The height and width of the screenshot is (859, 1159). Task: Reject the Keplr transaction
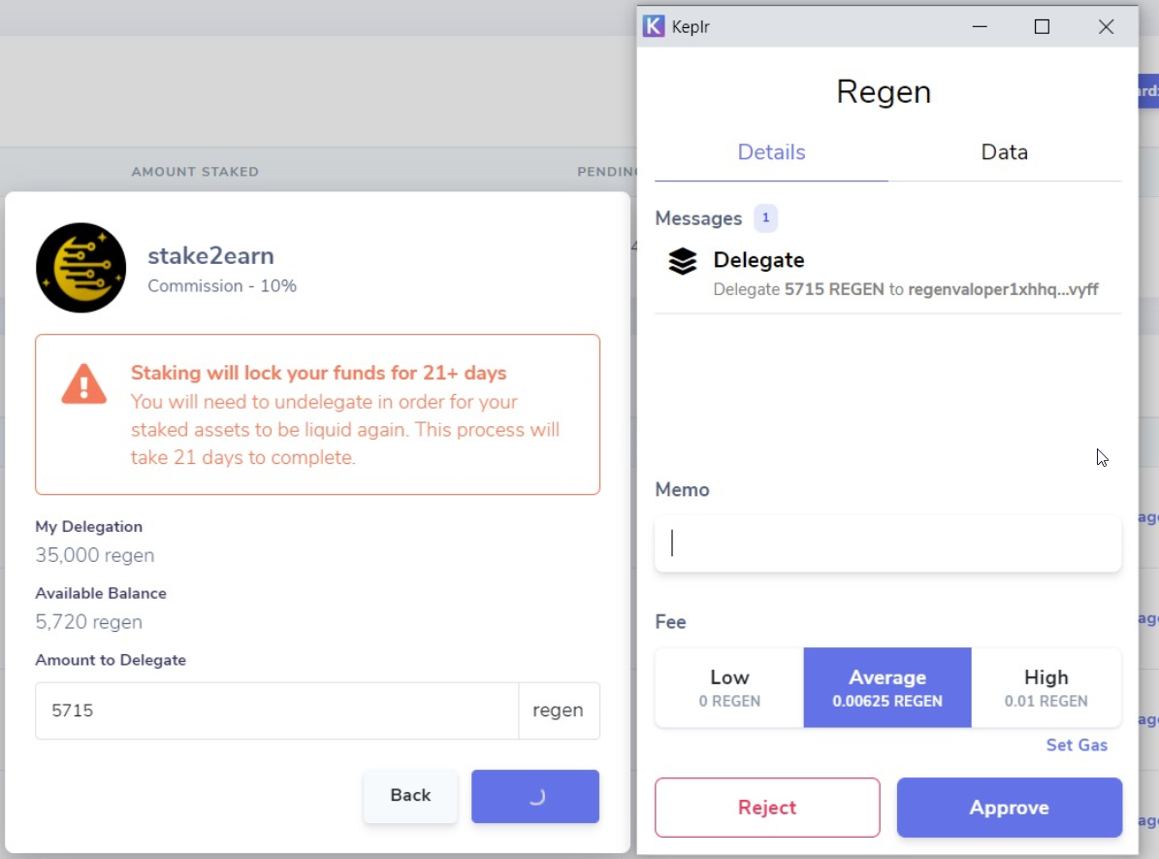click(x=767, y=808)
